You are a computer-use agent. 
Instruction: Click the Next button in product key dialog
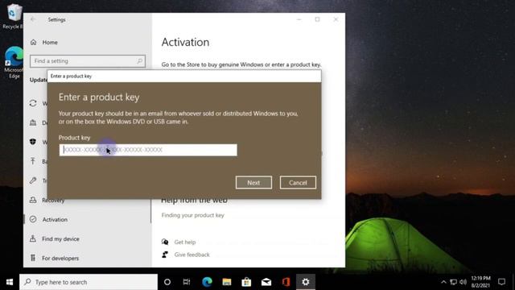tap(253, 183)
